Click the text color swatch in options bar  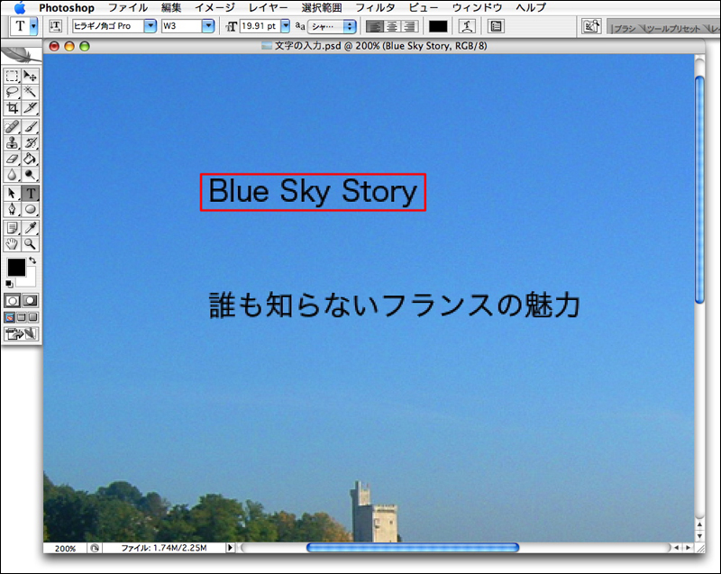[x=437, y=26]
